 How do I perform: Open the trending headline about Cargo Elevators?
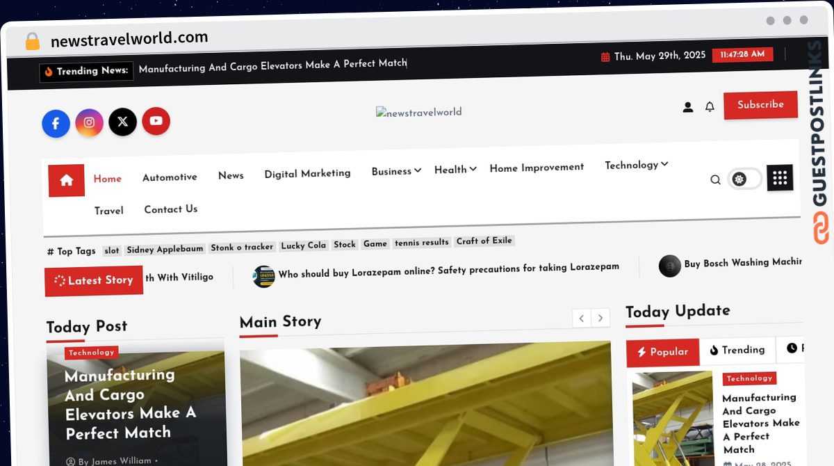tap(272, 65)
